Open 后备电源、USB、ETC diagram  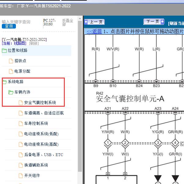[x=44, y=155]
